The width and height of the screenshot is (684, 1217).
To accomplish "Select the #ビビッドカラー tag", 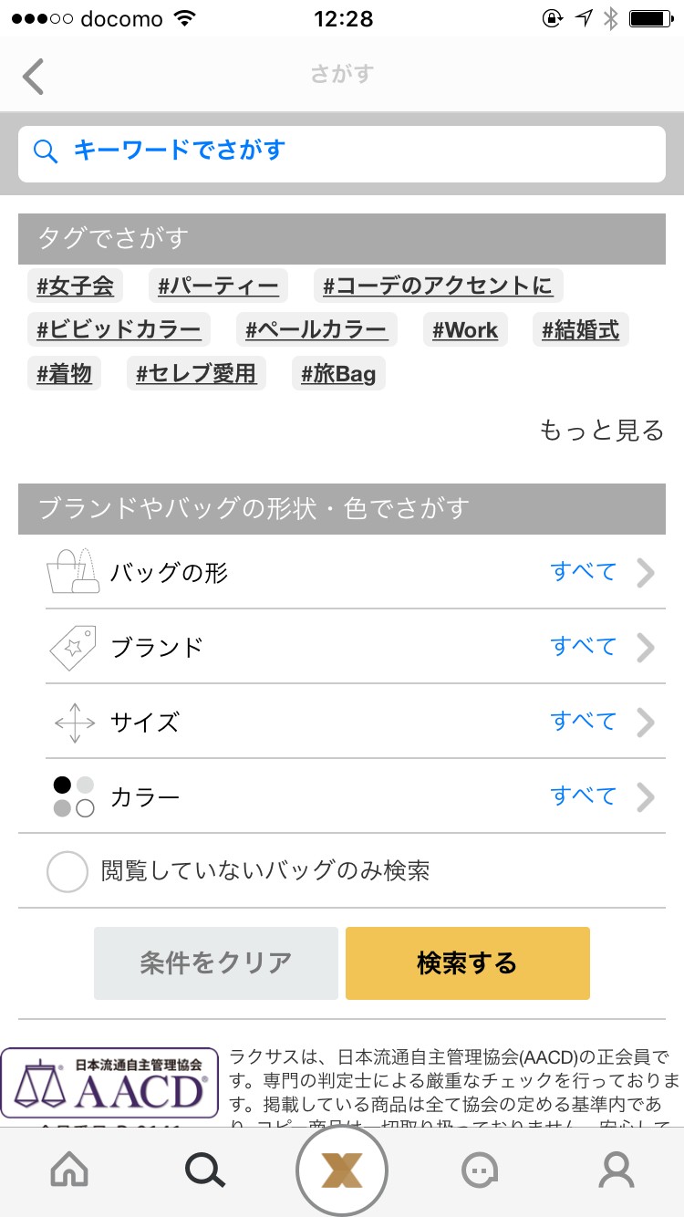I will [x=119, y=330].
